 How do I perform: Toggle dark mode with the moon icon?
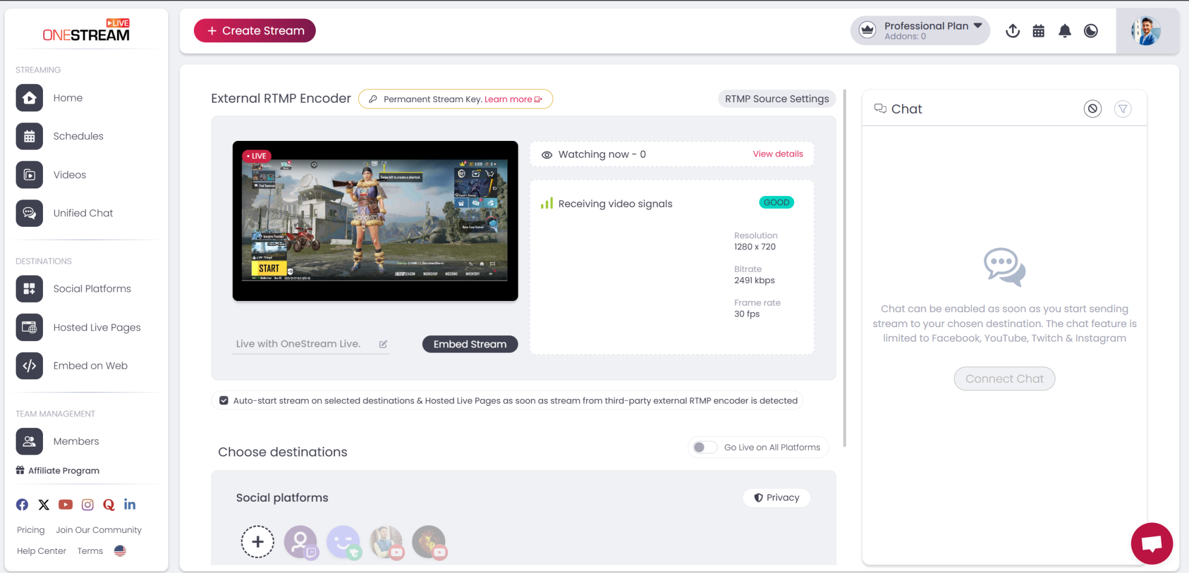1091,31
